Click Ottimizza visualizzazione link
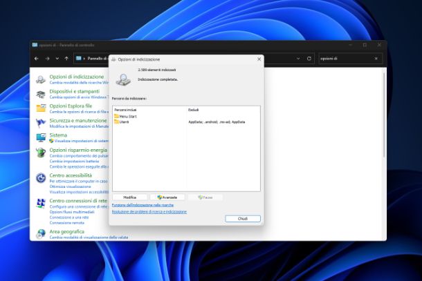Viewport: 422px width, 281px height. (x=71, y=186)
